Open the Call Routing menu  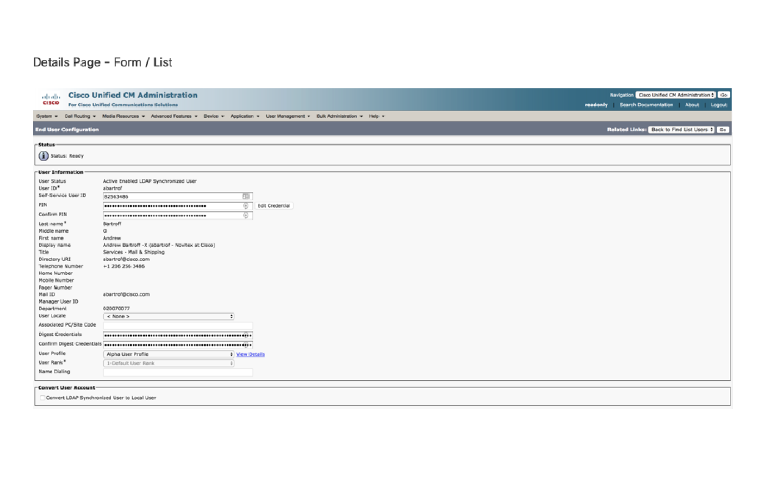coord(80,116)
